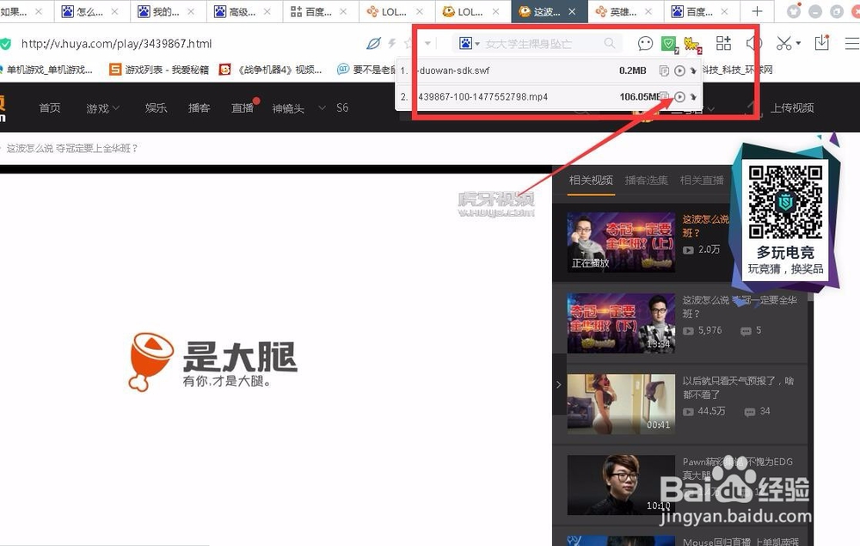Close the 这波... active tab
The width and height of the screenshot is (860, 546).
572,11
